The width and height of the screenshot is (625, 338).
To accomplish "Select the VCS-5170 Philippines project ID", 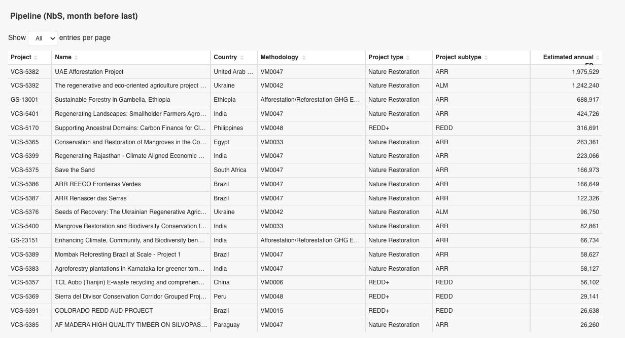I will (x=24, y=128).
